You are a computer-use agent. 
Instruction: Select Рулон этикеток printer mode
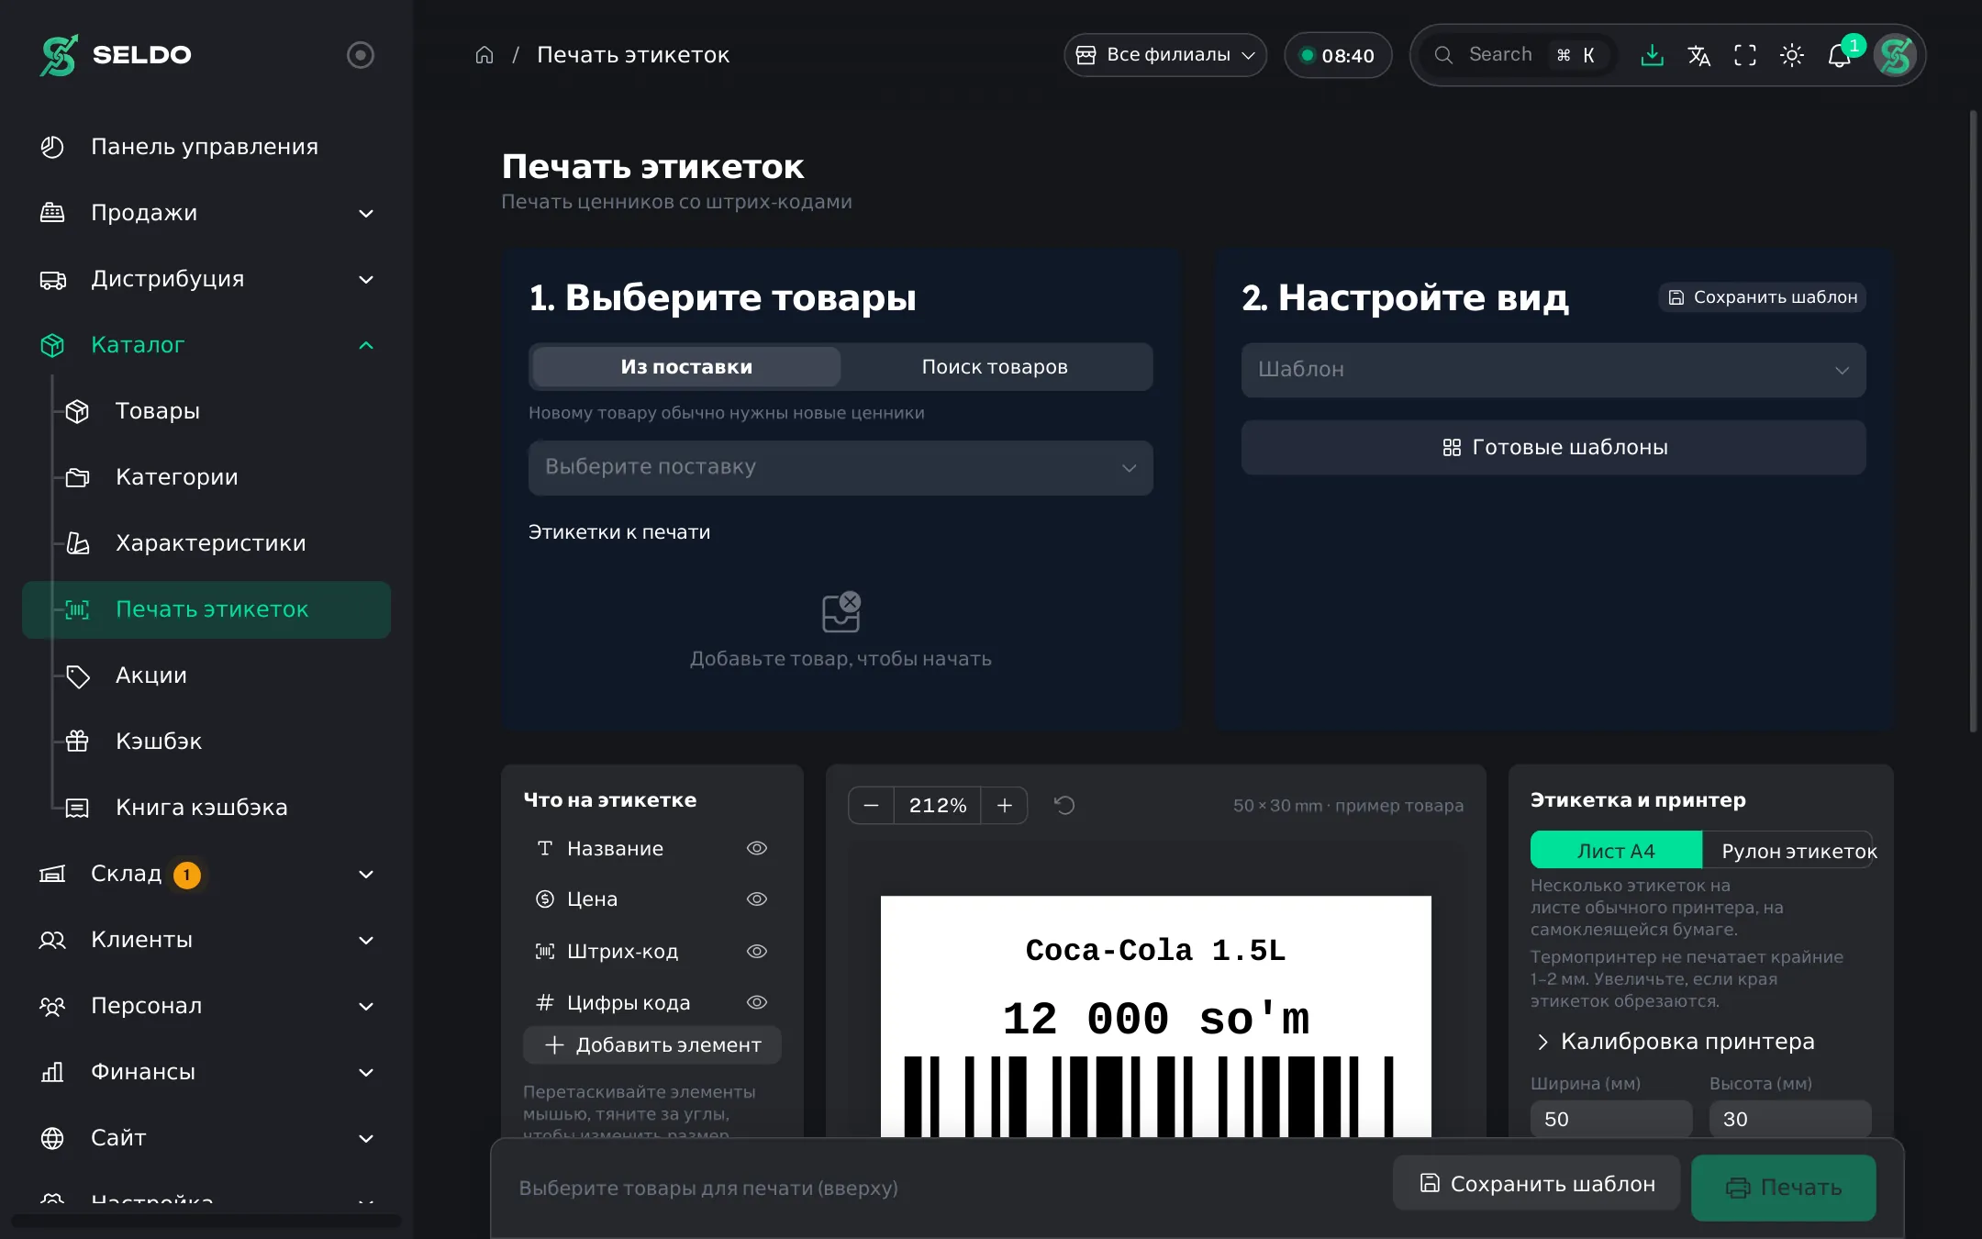(x=1788, y=851)
